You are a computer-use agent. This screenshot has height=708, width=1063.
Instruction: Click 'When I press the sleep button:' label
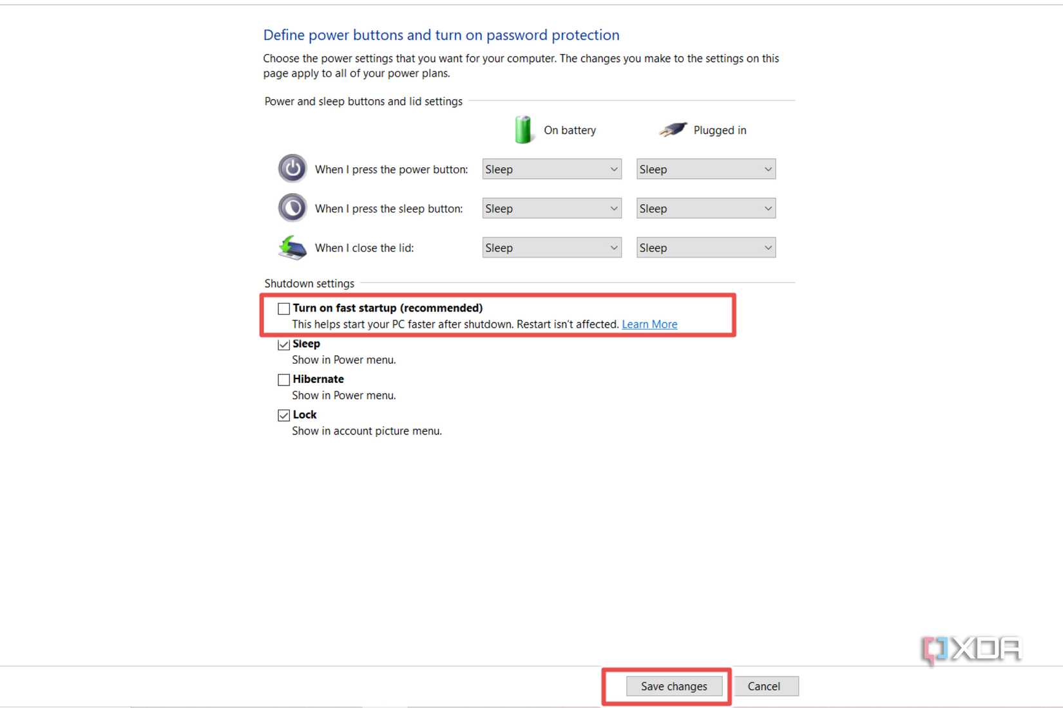click(x=388, y=209)
